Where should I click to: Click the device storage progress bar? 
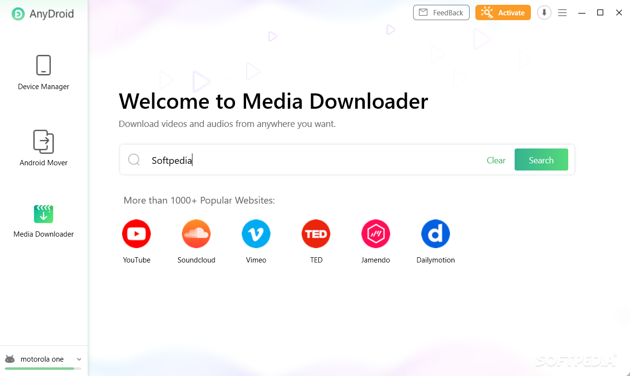tap(43, 368)
